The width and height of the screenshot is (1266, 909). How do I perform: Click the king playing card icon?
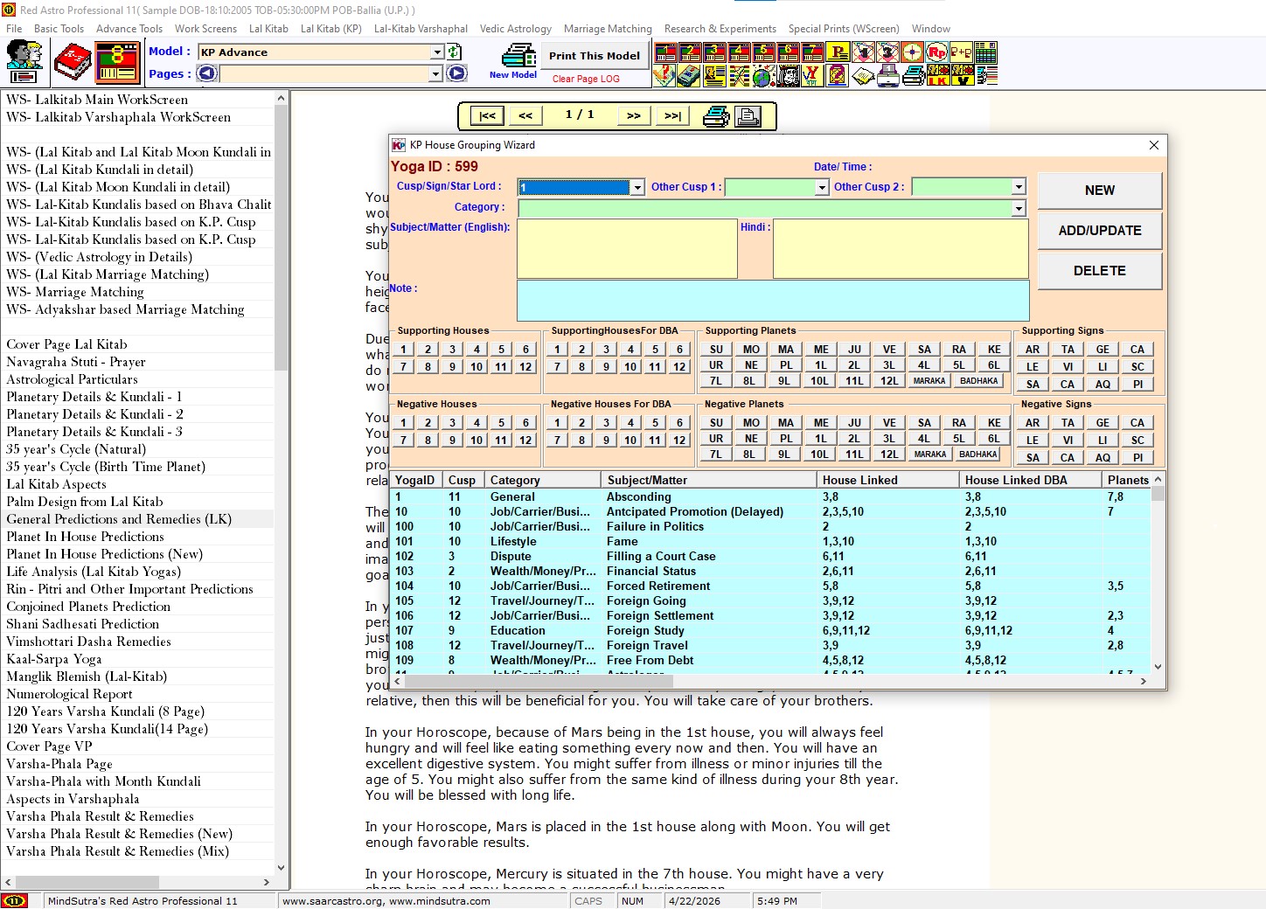[x=788, y=76]
